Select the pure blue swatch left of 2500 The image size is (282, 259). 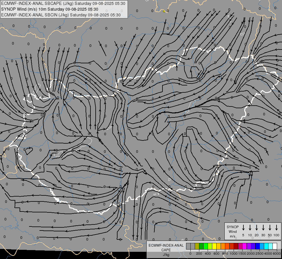point(258,246)
